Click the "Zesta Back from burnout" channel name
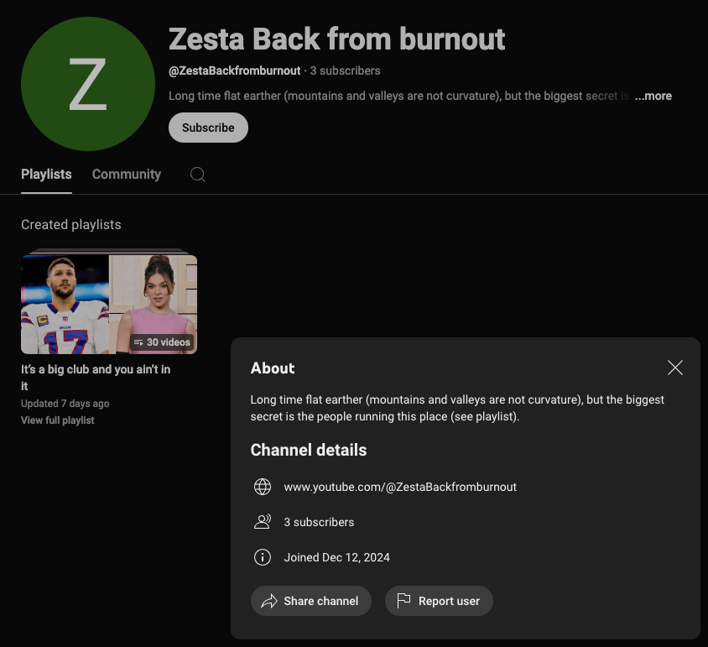Image resolution: width=708 pixels, height=647 pixels. [337, 39]
